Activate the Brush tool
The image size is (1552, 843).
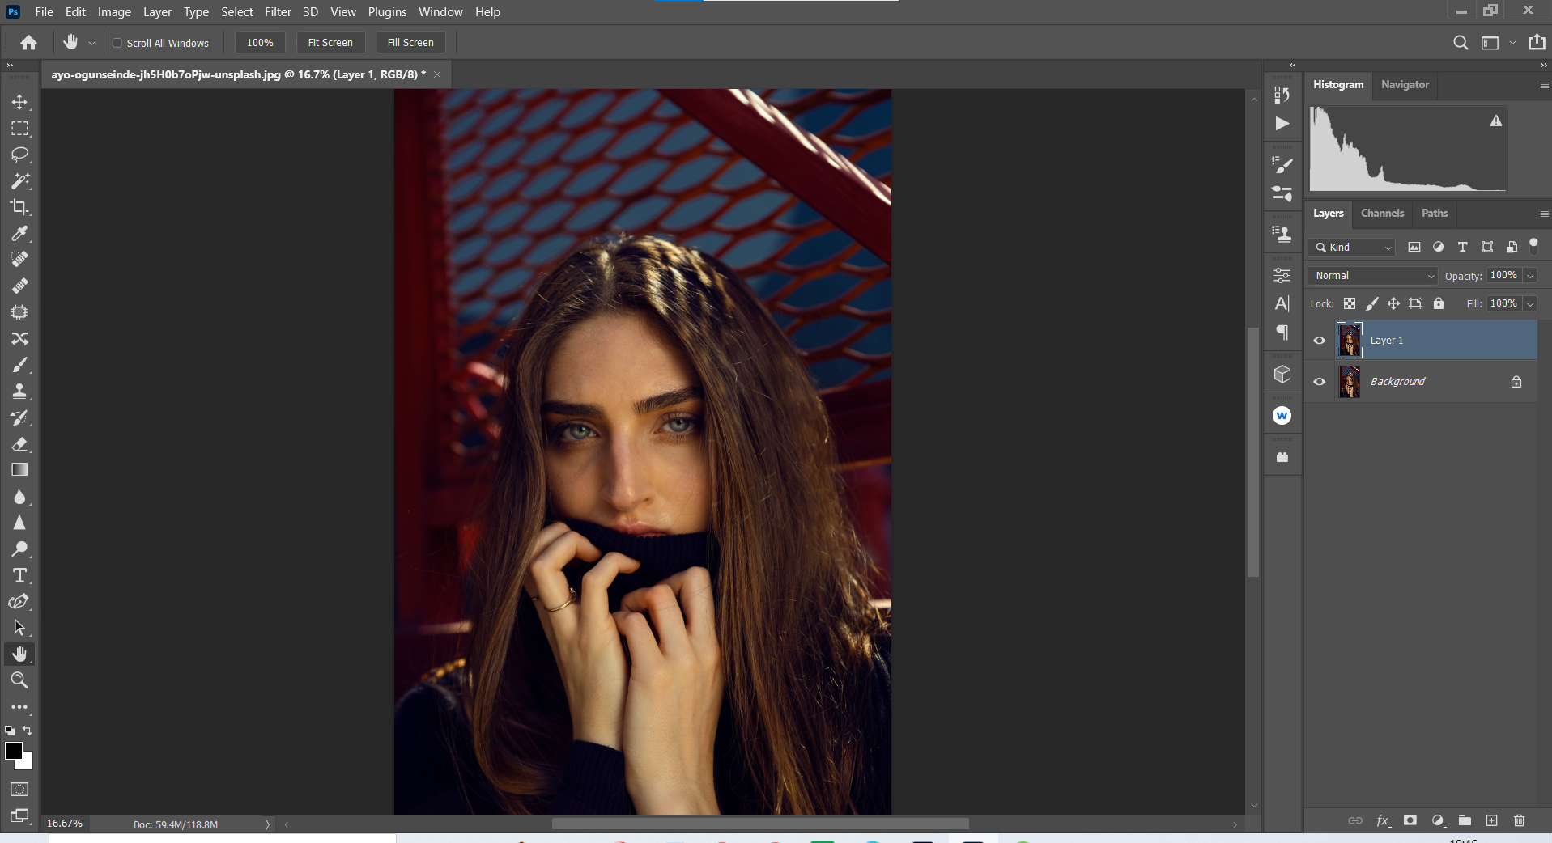point(19,364)
